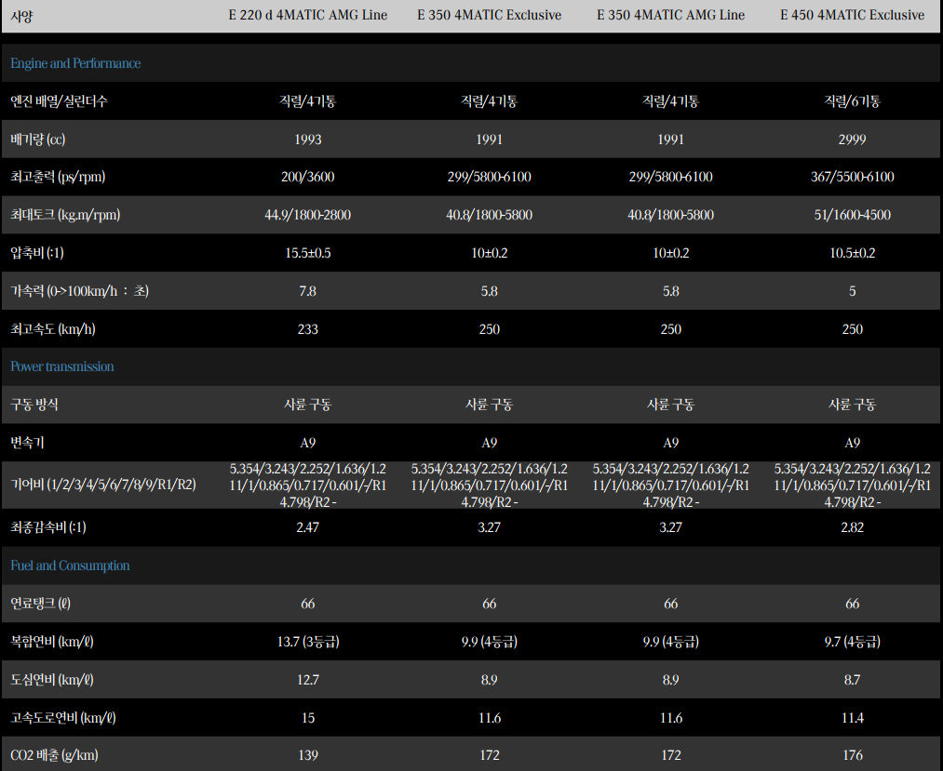This screenshot has width=943, height=771.
Task: Click the 200/3600 output value
Action: [308, 177]
